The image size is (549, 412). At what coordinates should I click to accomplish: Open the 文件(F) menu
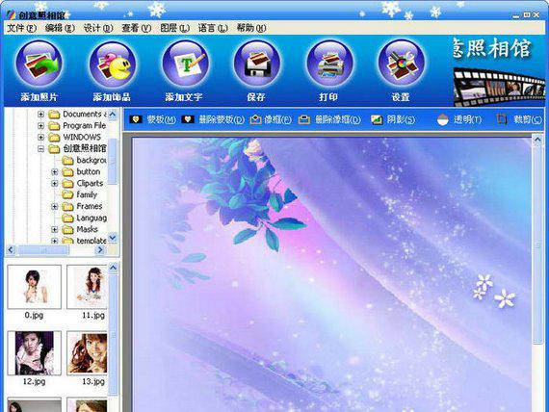tap(22, 28)
